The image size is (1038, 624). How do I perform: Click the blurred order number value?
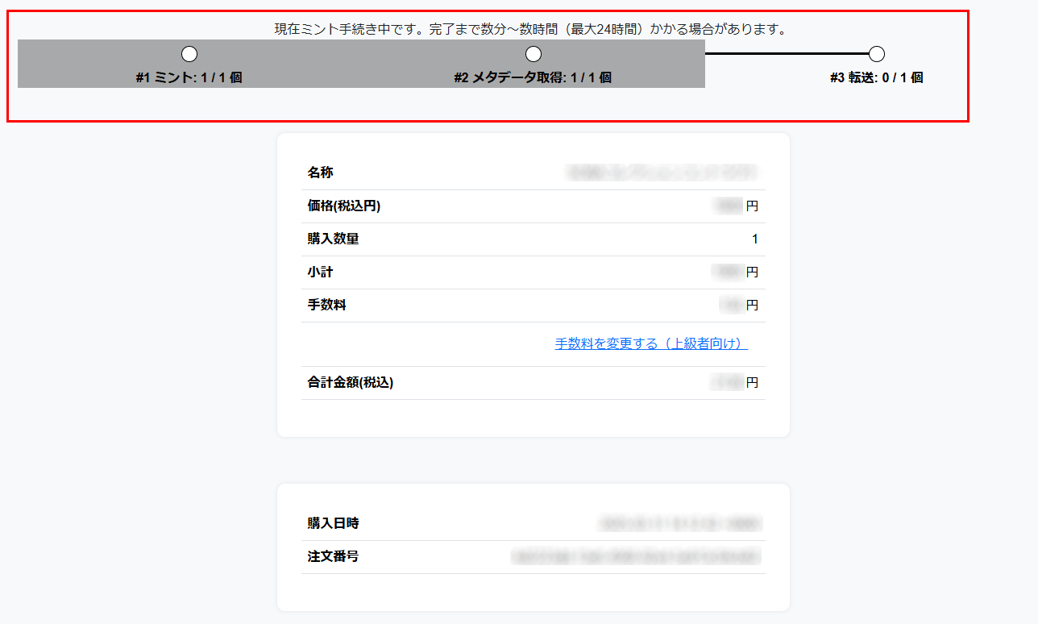pos(636,556)
